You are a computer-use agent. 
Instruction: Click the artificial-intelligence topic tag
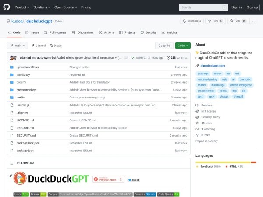(241, 85)
